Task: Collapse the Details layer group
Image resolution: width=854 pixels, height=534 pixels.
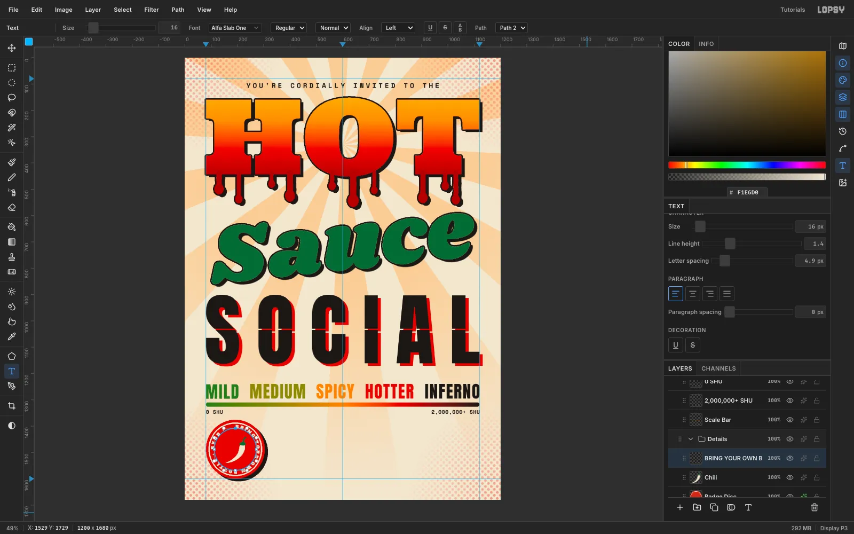Action: (691, 439)
